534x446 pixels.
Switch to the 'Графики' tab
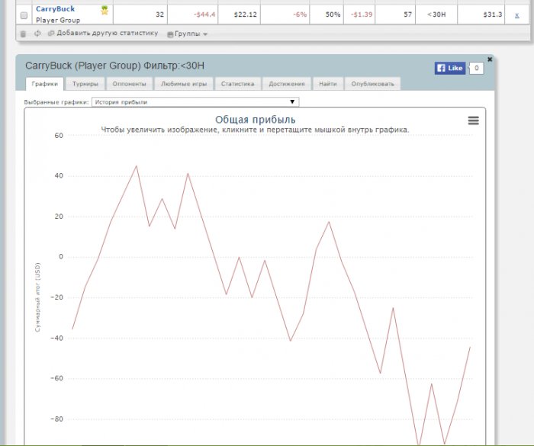[44, 84]
